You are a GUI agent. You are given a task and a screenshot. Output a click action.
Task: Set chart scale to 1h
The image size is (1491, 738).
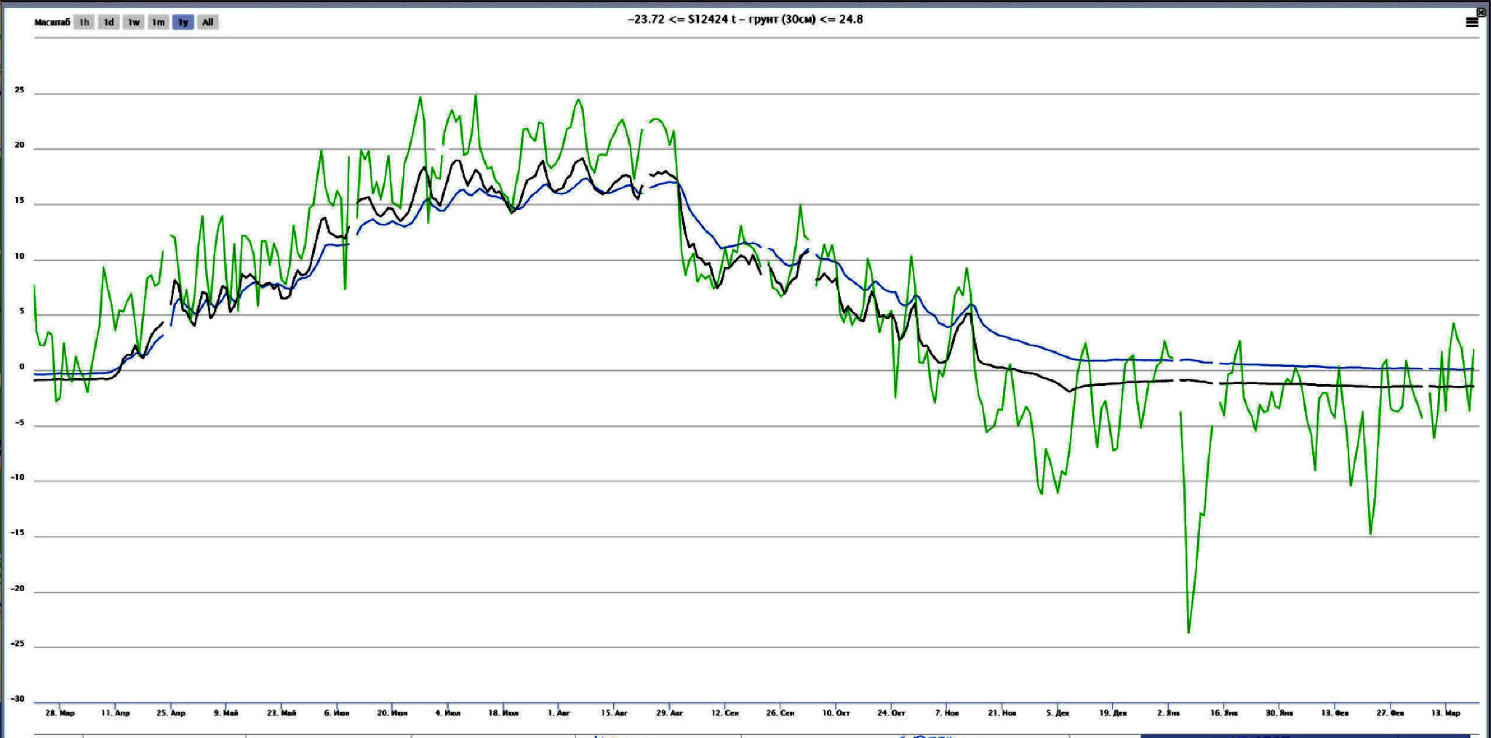pyautogui.click(x=84, y=23)
